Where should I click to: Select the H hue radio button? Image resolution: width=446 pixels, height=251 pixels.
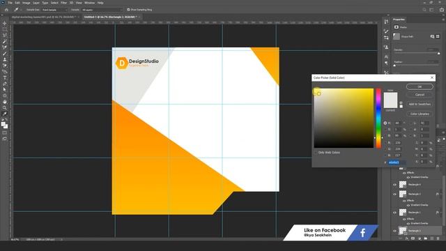pos(385,123)
